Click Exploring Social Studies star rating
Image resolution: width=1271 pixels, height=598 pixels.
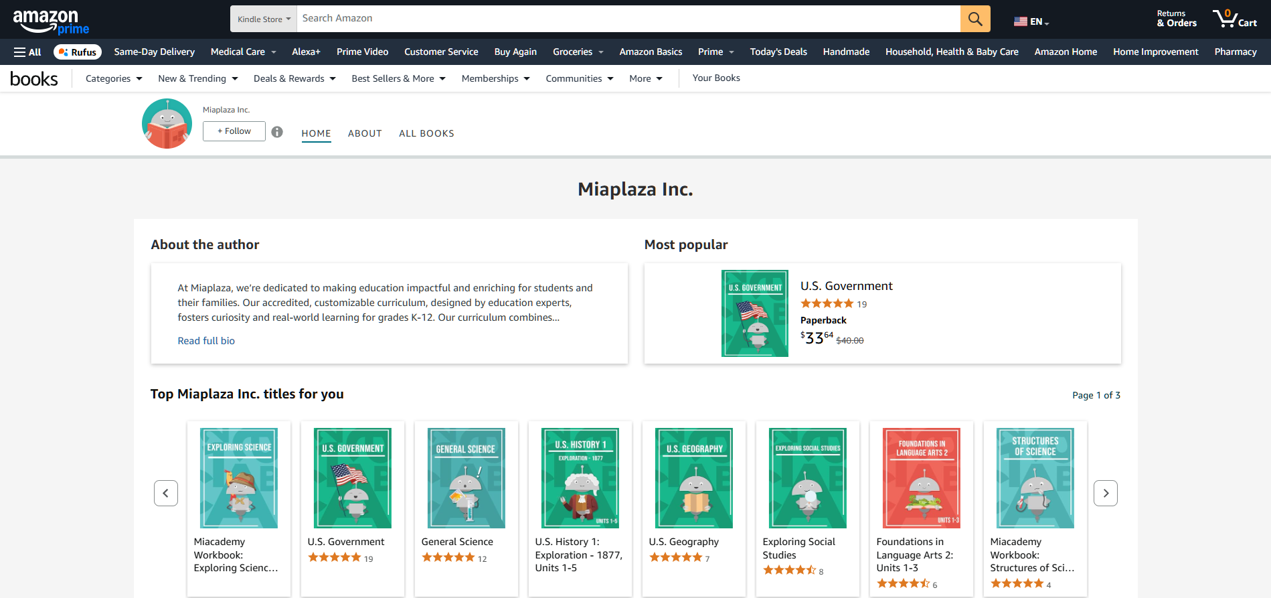point(789,570)
